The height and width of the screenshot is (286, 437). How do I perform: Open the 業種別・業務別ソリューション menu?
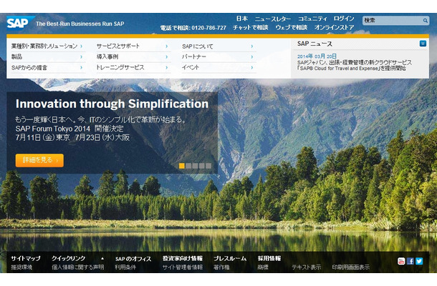click(44, 46)
